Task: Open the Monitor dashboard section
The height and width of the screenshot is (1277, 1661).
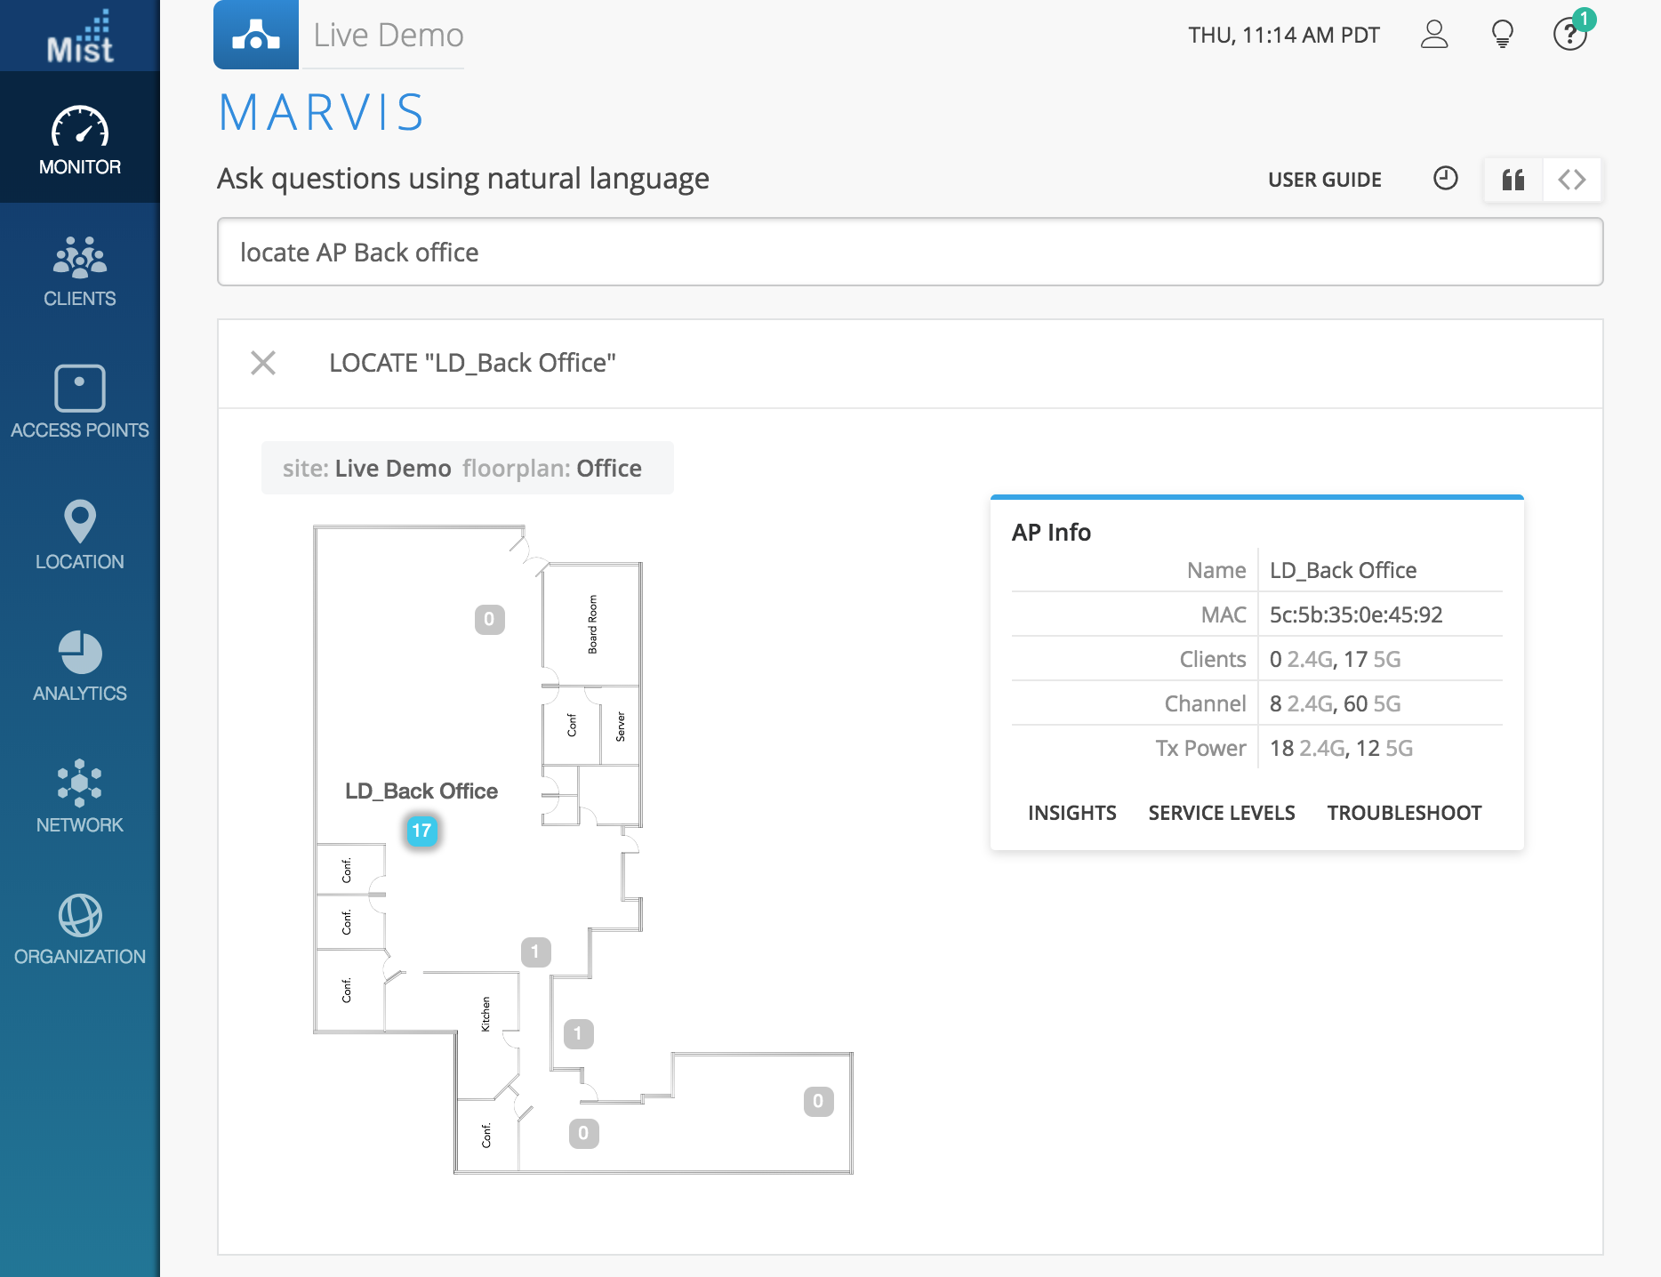Action: pos(80,139)
